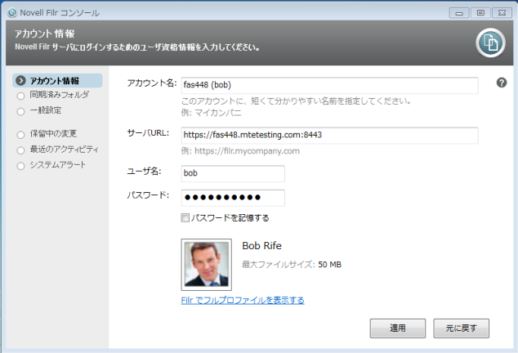
Task: Open Filr でフルプロファイルを表示する link
Action: click(243, 301)
